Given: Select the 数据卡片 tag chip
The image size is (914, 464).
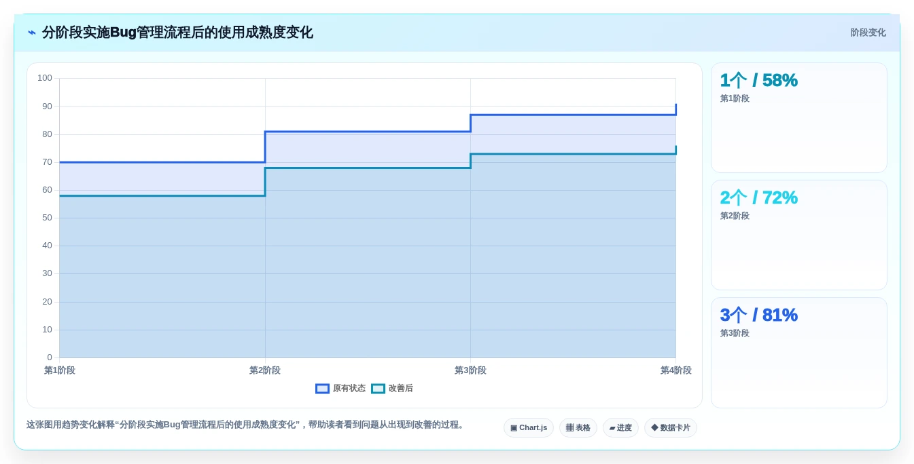Looking at the screenshot, I should point(671,428).
